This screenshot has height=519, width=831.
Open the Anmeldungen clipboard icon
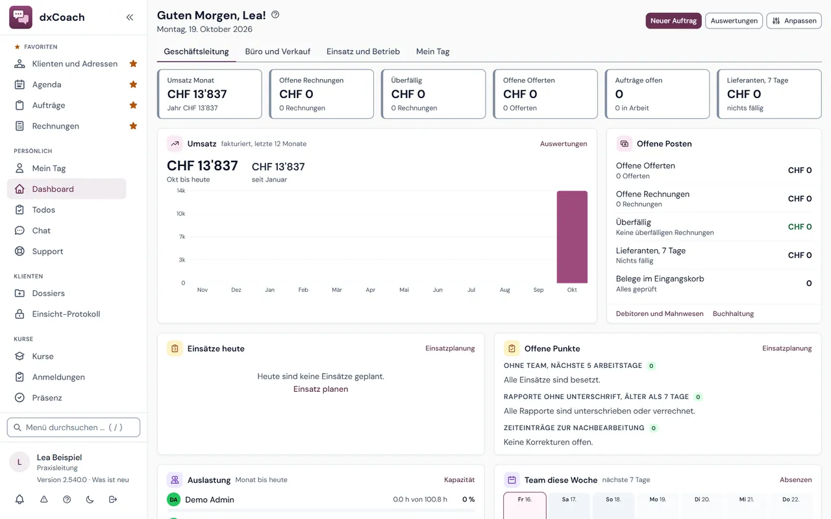pos(19,377)
